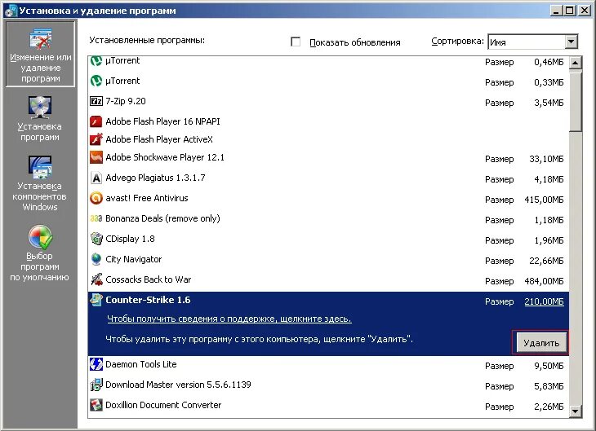Select Bonanza Deals (remove only) entry
Image resolution: width=596 pixels, height=431 pixels.
[x=162, y=218]
